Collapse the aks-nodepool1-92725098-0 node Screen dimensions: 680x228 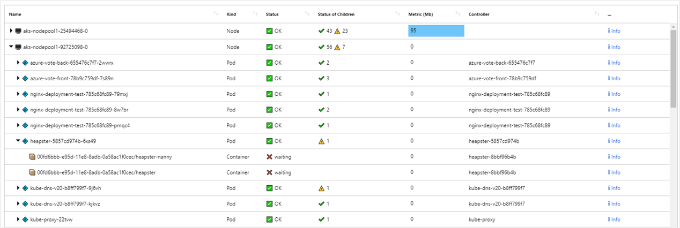[x=11, y=47]
